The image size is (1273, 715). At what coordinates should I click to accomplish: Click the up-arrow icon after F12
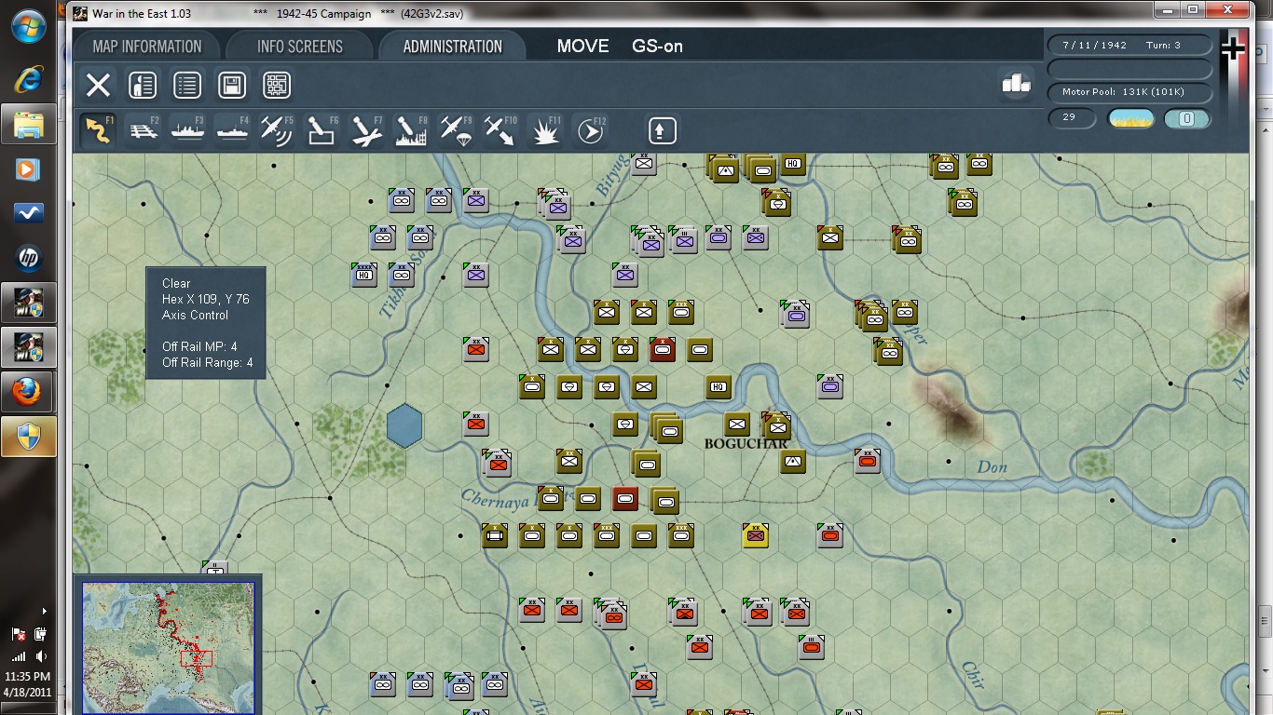(662, 130)
